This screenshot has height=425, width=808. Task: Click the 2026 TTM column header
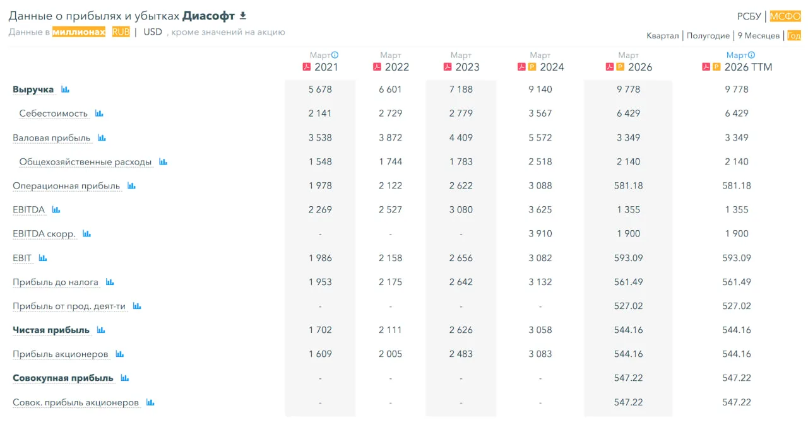point(748,67)
